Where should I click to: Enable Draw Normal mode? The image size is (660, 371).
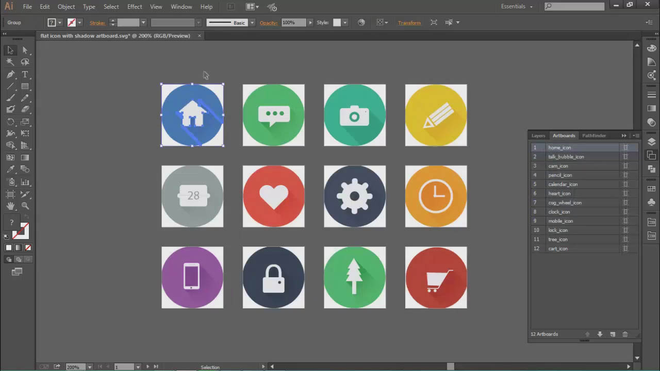tap(9, 260)
